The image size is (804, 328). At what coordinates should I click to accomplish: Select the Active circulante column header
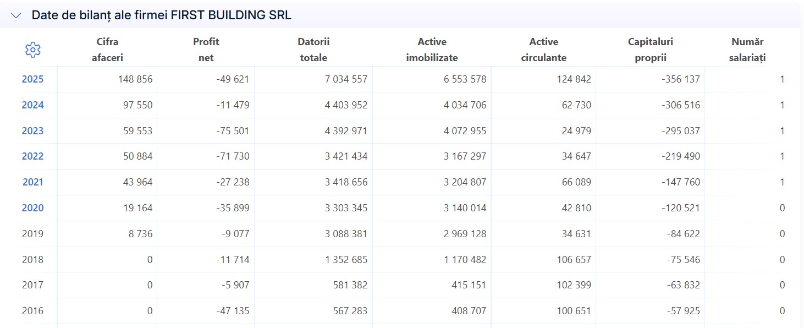pos(543,50)
